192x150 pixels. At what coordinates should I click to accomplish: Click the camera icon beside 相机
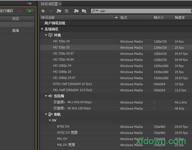tap(50, 114)
